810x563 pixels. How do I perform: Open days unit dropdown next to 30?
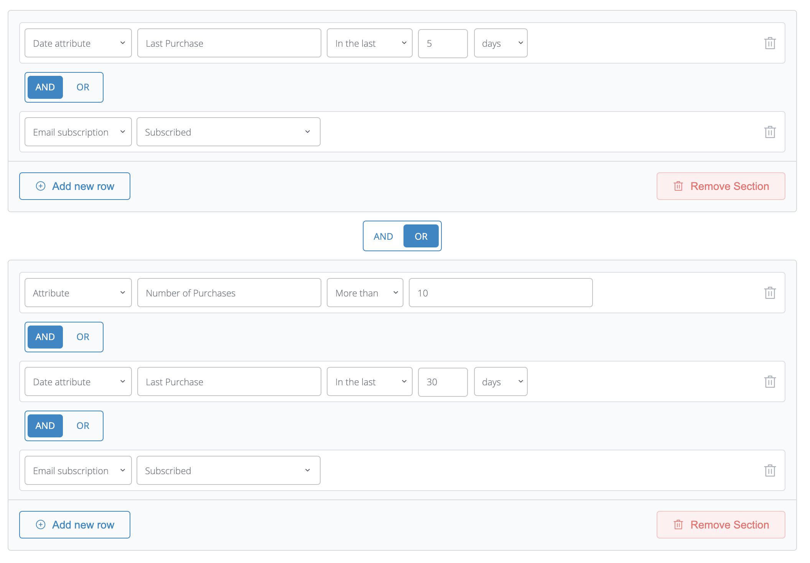(500, 382)
